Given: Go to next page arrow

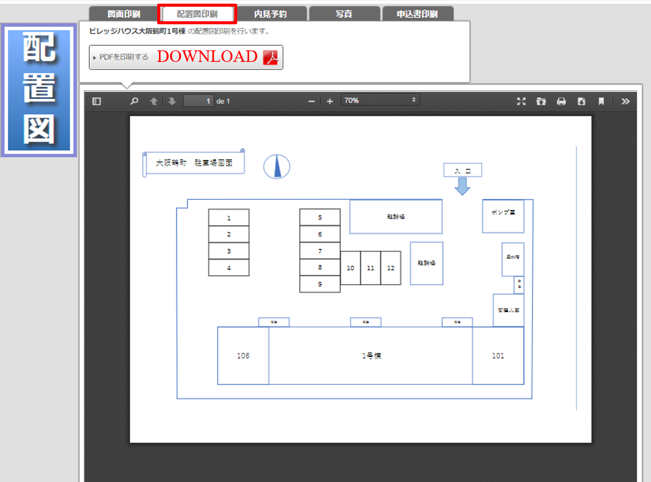Looking at the screenshot, I should (172, 101).
